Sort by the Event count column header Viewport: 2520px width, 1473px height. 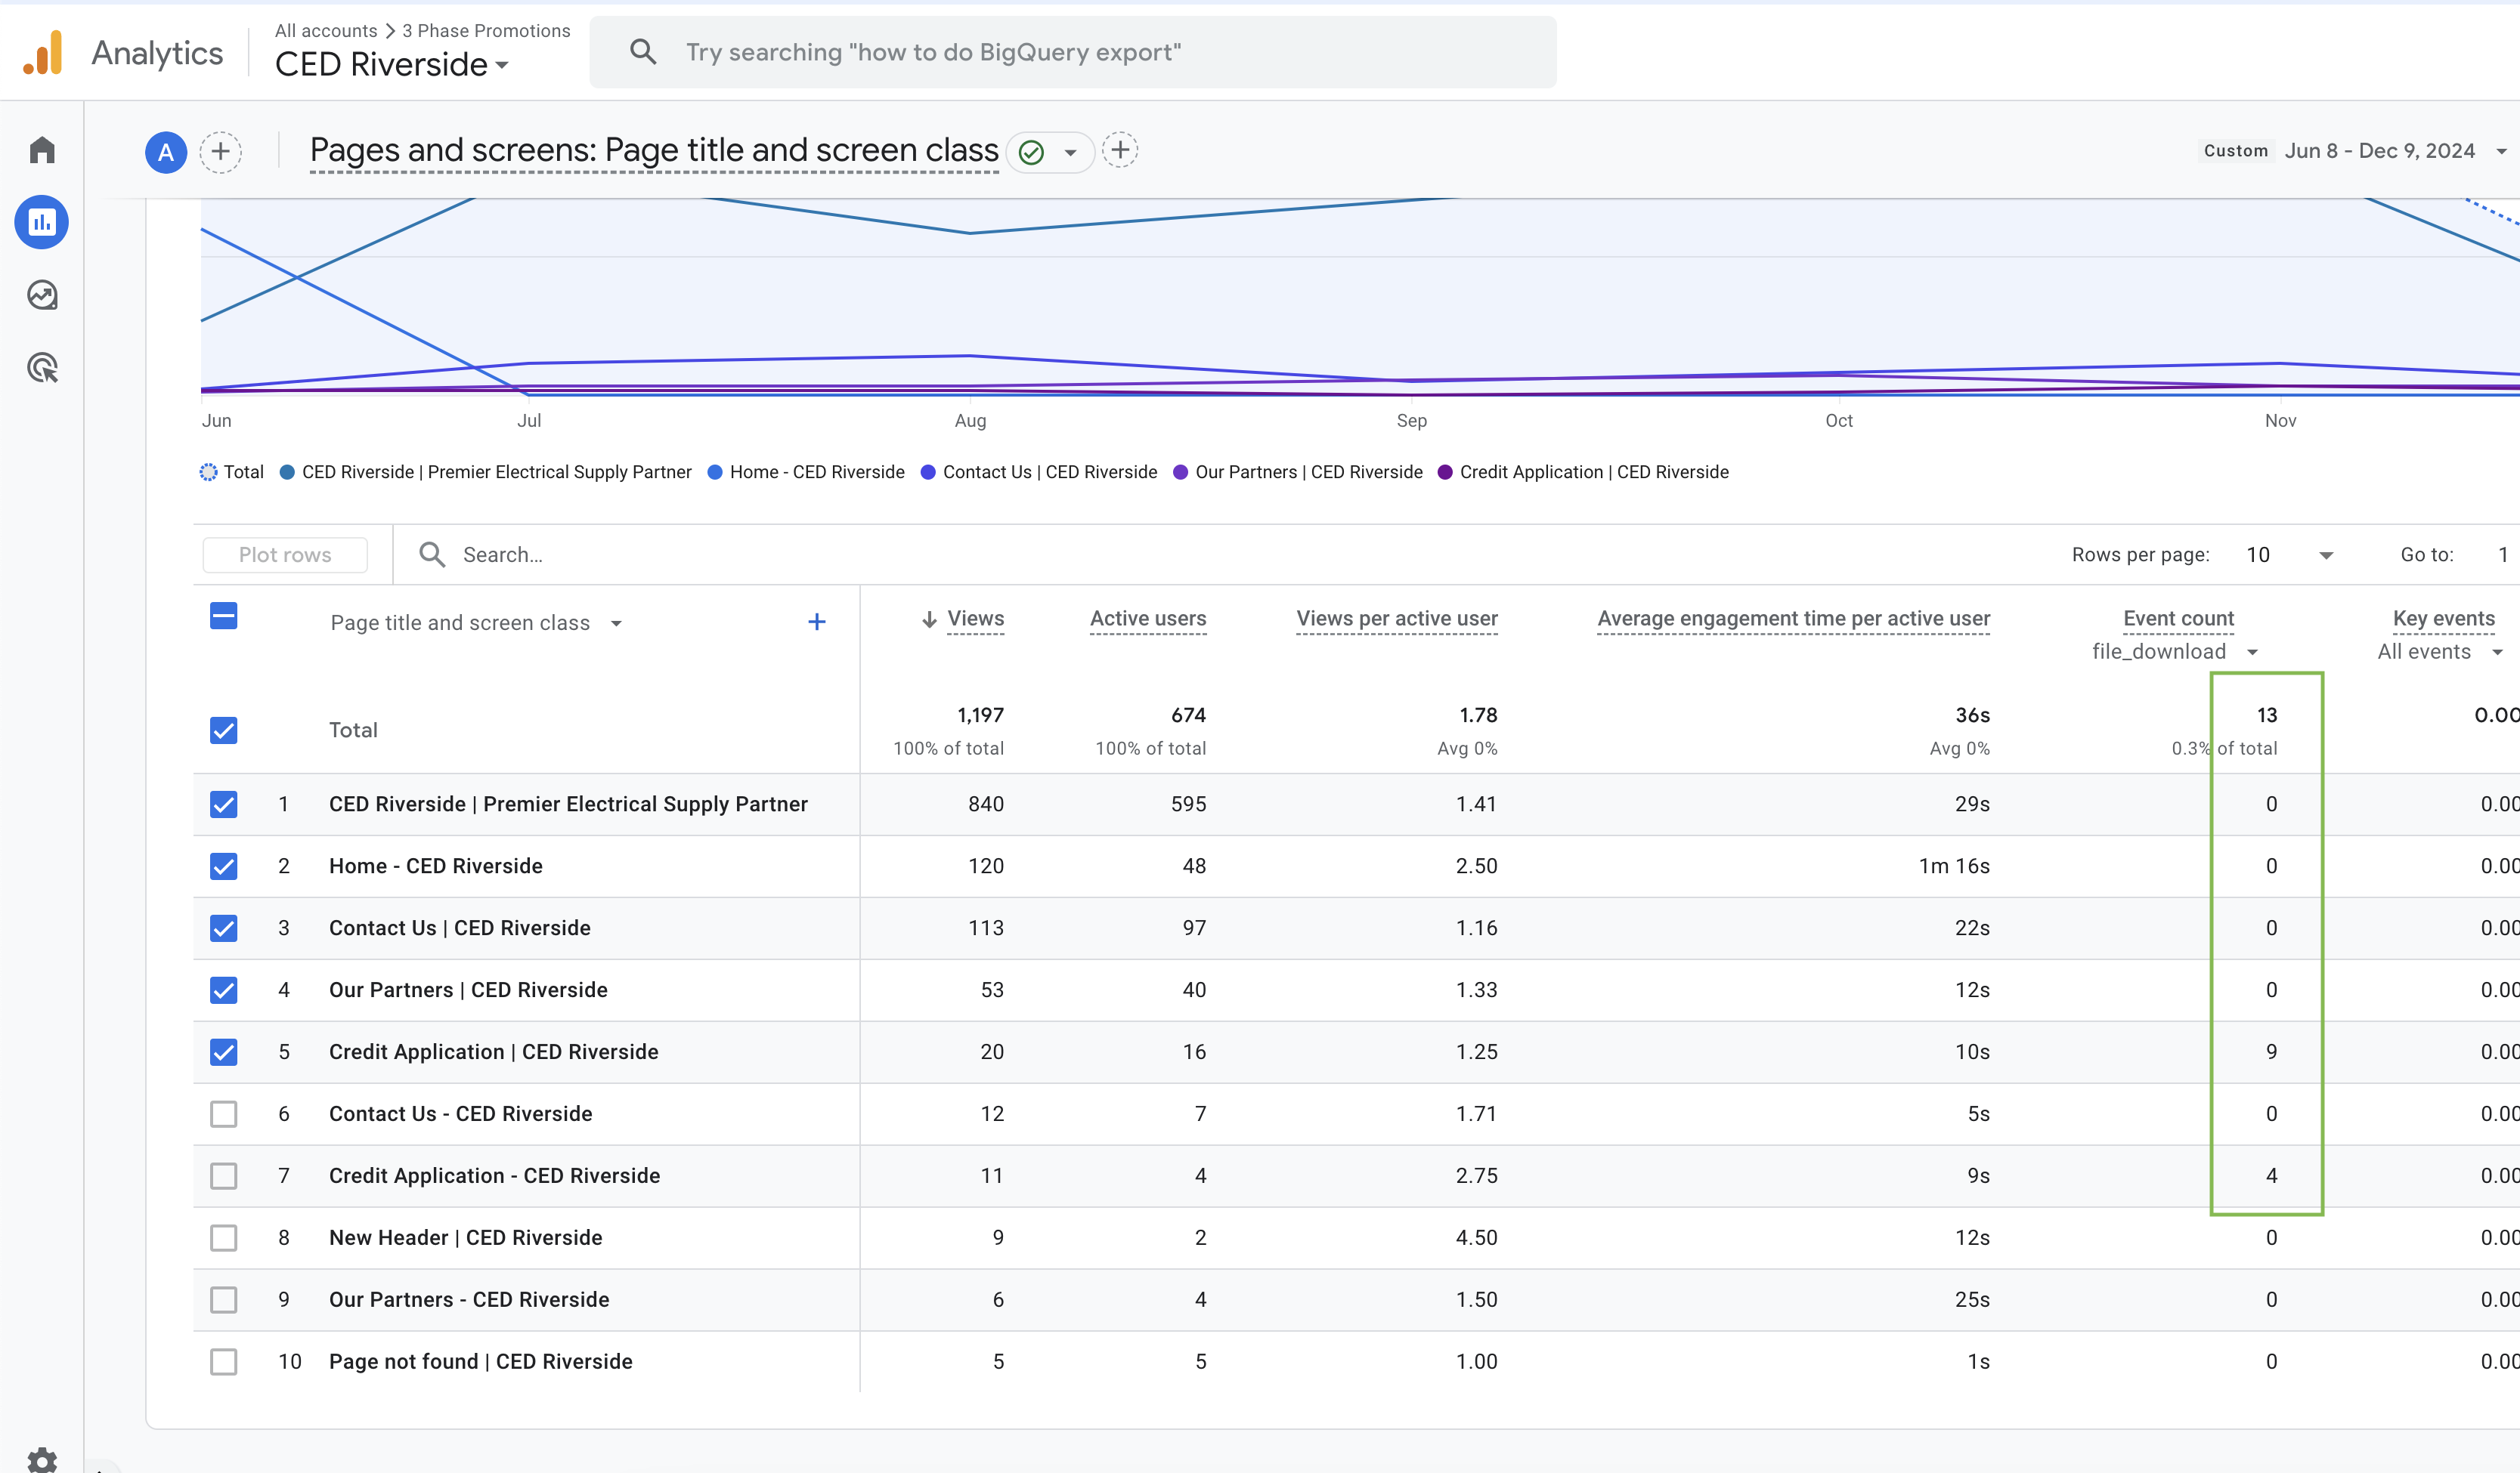[2178, 619]
